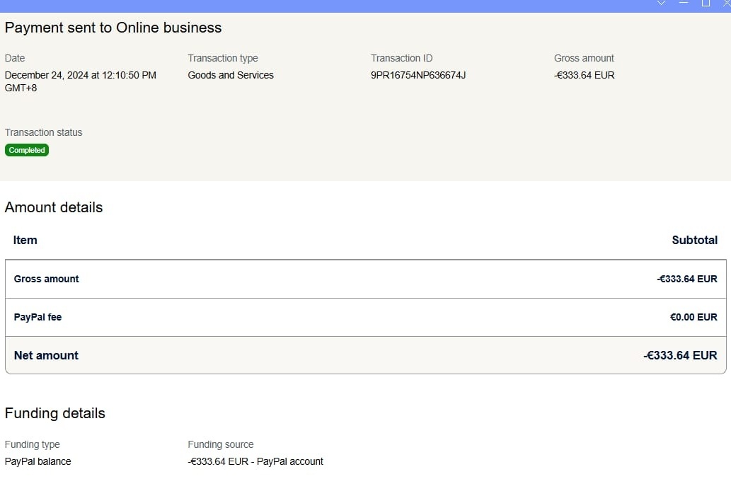731x479 pixels.
Task: Minimize the PayPal transaction window
Action: [684, 3]
